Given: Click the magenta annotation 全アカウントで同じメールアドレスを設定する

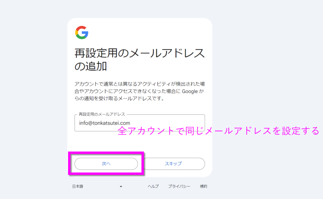Looking at the screenshot, I should point(218,131).
